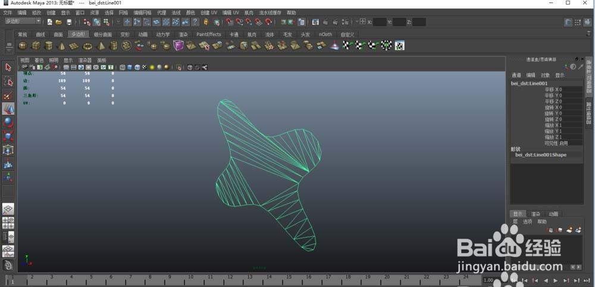Click the question-mark snap icon

(195, 22)
